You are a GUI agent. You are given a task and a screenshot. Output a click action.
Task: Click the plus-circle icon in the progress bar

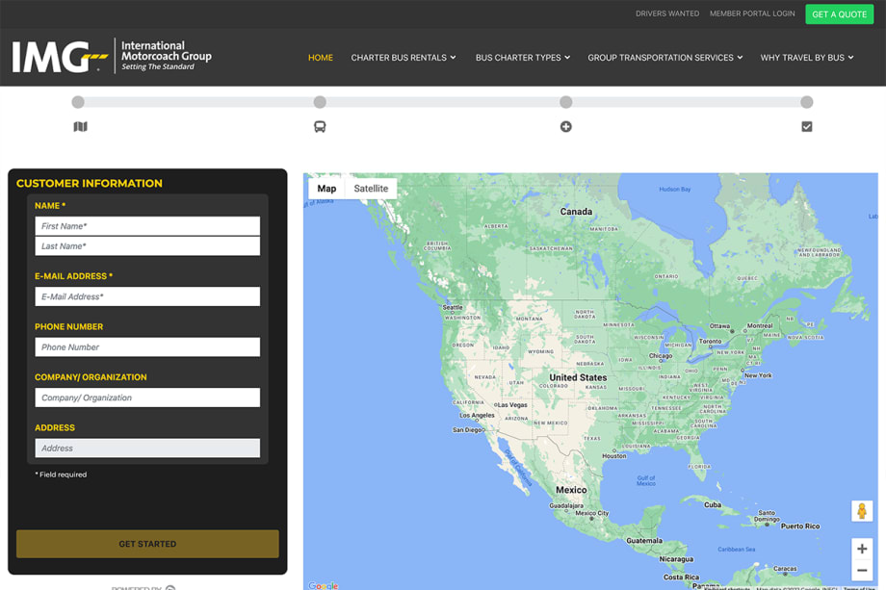[x=565, y=126]
